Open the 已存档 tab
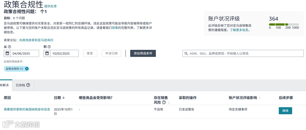This screenshot has height=130, width=306. click(x=23, y=85)
